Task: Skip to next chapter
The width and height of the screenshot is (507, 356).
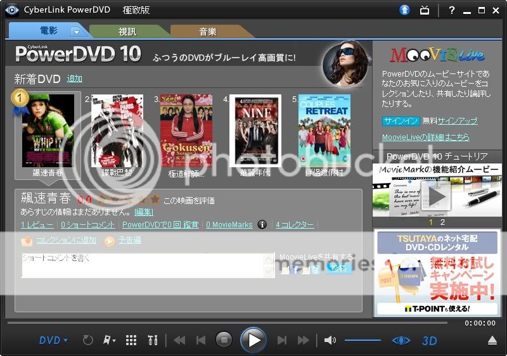Action: (x=282, y=340)
